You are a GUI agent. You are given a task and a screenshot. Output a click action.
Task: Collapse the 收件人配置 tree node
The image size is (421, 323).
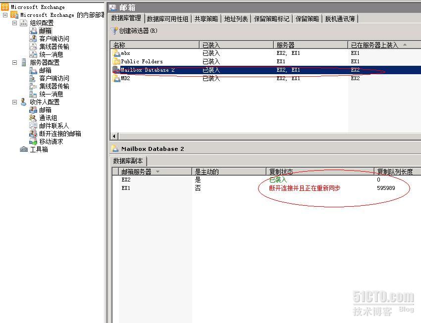point(14,102)
